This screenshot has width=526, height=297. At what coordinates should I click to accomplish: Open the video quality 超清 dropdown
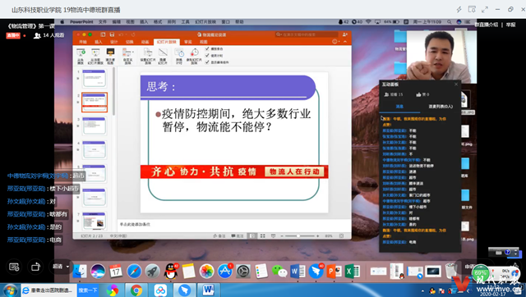click(61, 267)
